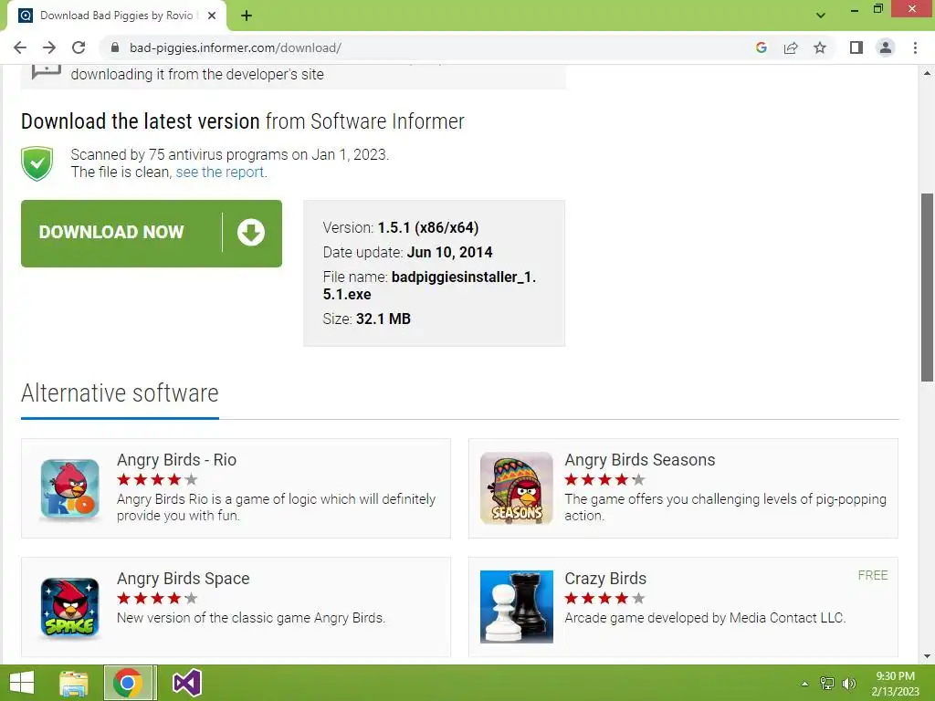935x701 pixels.
Task: Click the Angry Birds Rio icon
Action: [69, 489]
